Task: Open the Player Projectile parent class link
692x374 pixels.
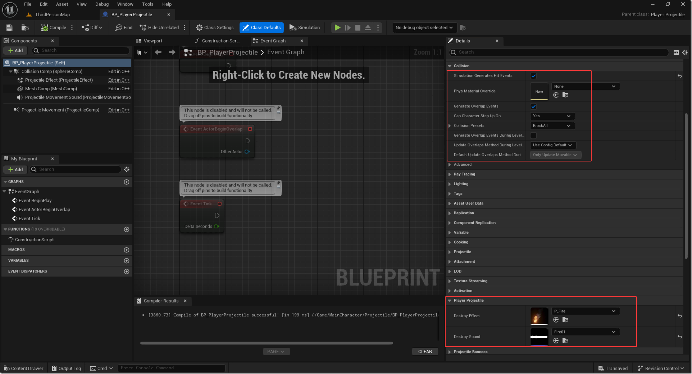Action: pyautogui.click(x=668, y=15)
